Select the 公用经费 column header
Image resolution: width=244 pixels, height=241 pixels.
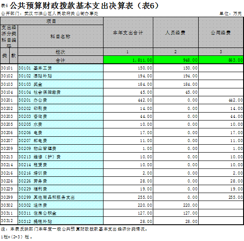[221, 33]
